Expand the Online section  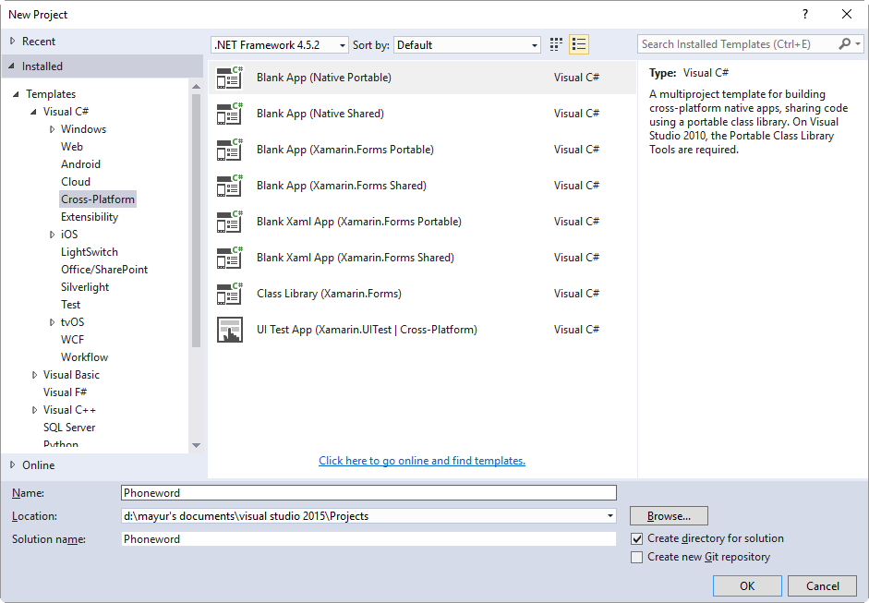[x=13, y=465]
